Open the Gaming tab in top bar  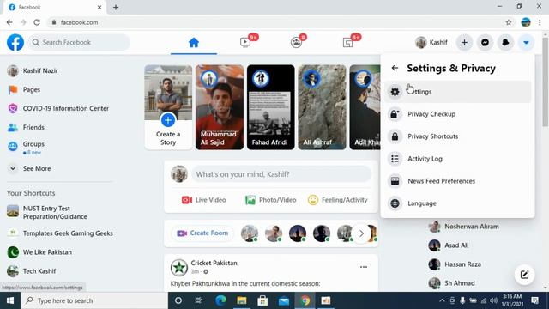pyautogui.click(x=347, y=43)
